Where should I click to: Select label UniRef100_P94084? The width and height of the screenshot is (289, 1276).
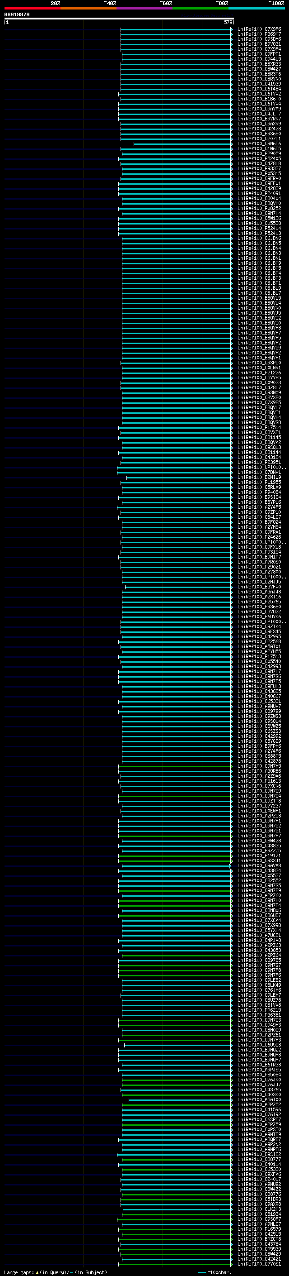(259, 492)
